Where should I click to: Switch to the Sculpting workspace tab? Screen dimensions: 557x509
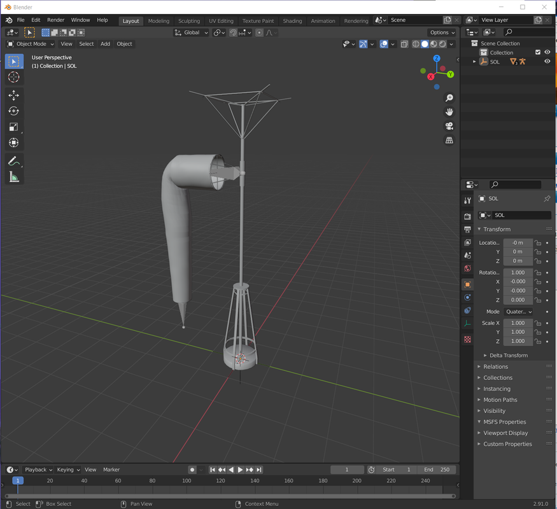tap(188, 21)
